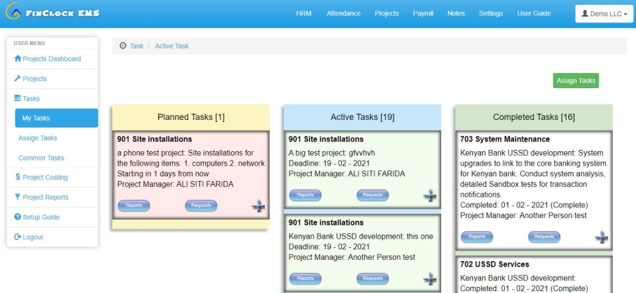Open the Notes menu
This screenshot has height=293, width=636.
click(x=456, y=13)
